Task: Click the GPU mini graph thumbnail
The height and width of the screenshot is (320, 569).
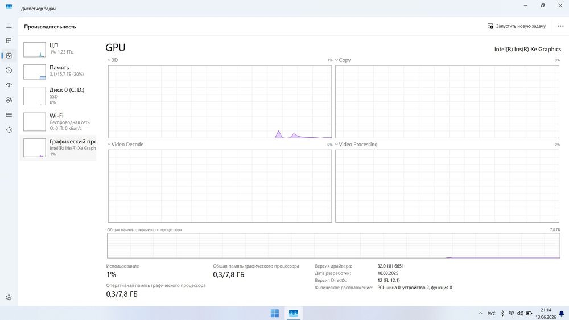Action: click(x=35, y=147)
